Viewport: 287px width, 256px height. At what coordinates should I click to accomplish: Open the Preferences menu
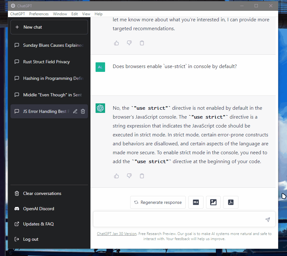coord(39,14)
